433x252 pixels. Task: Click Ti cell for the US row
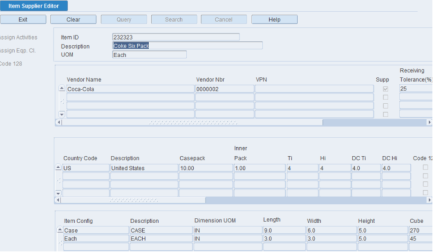tap(303, 168)
